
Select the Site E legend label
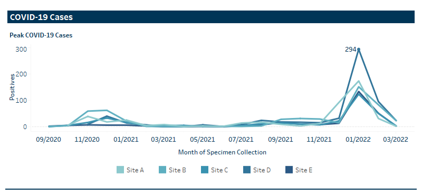pyautogui.click(x=304, y=170)
